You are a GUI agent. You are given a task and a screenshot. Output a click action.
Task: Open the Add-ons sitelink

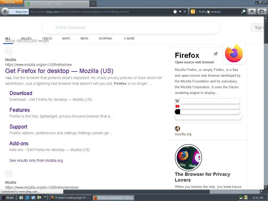(19, 143)
